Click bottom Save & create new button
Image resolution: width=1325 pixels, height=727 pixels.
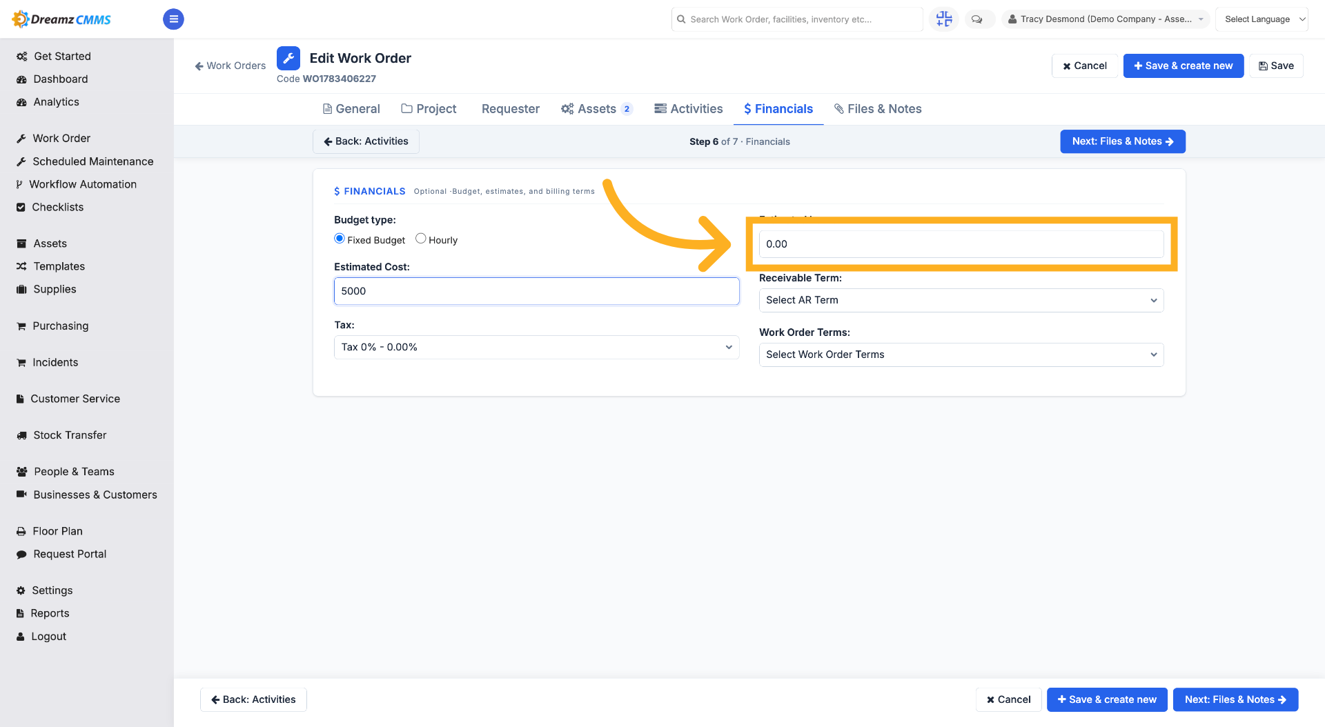click(1107, 699)
